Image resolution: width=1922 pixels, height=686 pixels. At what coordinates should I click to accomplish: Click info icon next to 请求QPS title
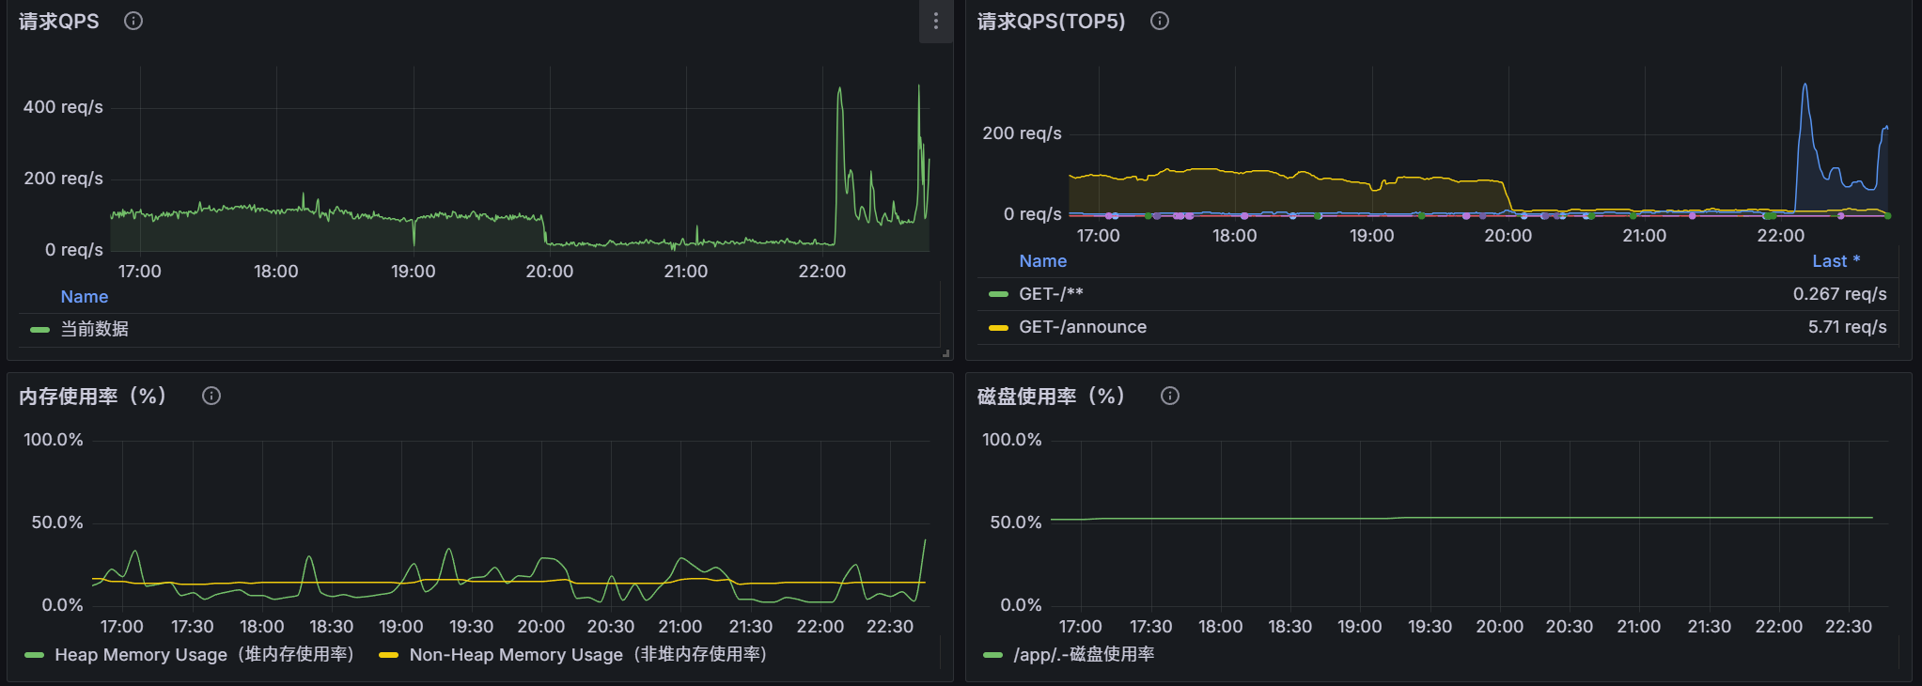pyautogui.click(x=133, y=21)
